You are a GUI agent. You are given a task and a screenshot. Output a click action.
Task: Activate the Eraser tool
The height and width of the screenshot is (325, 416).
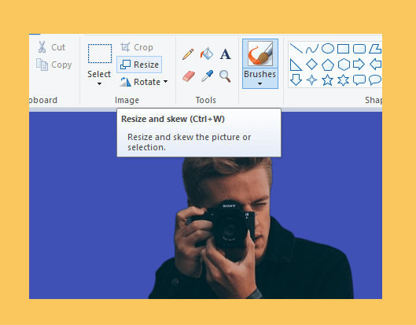pos(189,76)
